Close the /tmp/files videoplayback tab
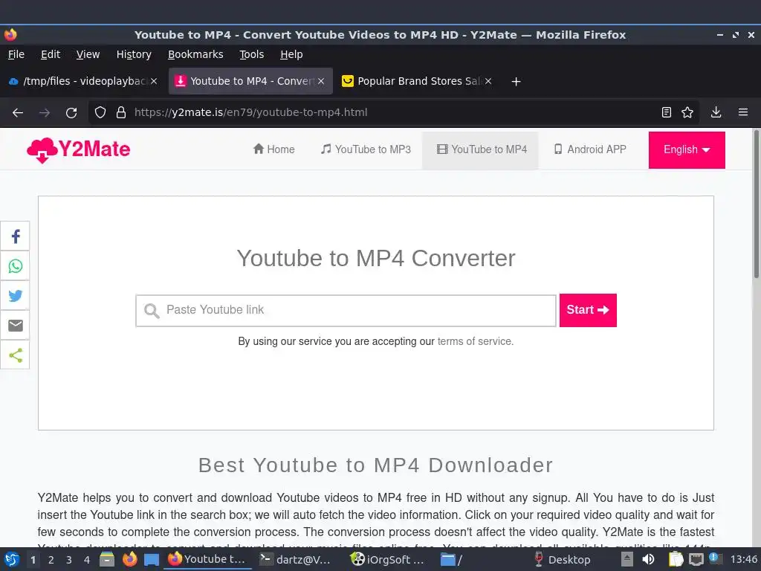761x571 pixels. 154,81
